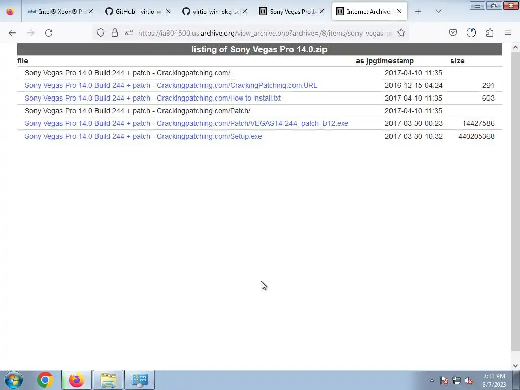The height and width of the screenshot is (390, 520).
Task: Open the VEGAS14-244_patch_b12.exe link
Action: pyautogui.click(x=186, y=123)
